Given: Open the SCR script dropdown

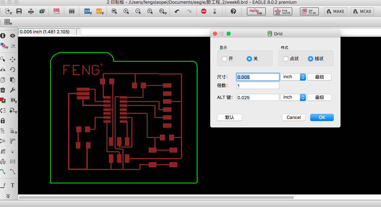Looking at the screenshot, I should pos(88,11).
